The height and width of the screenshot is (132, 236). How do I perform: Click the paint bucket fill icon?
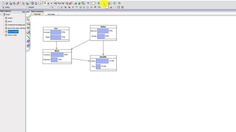click(48, 3)
